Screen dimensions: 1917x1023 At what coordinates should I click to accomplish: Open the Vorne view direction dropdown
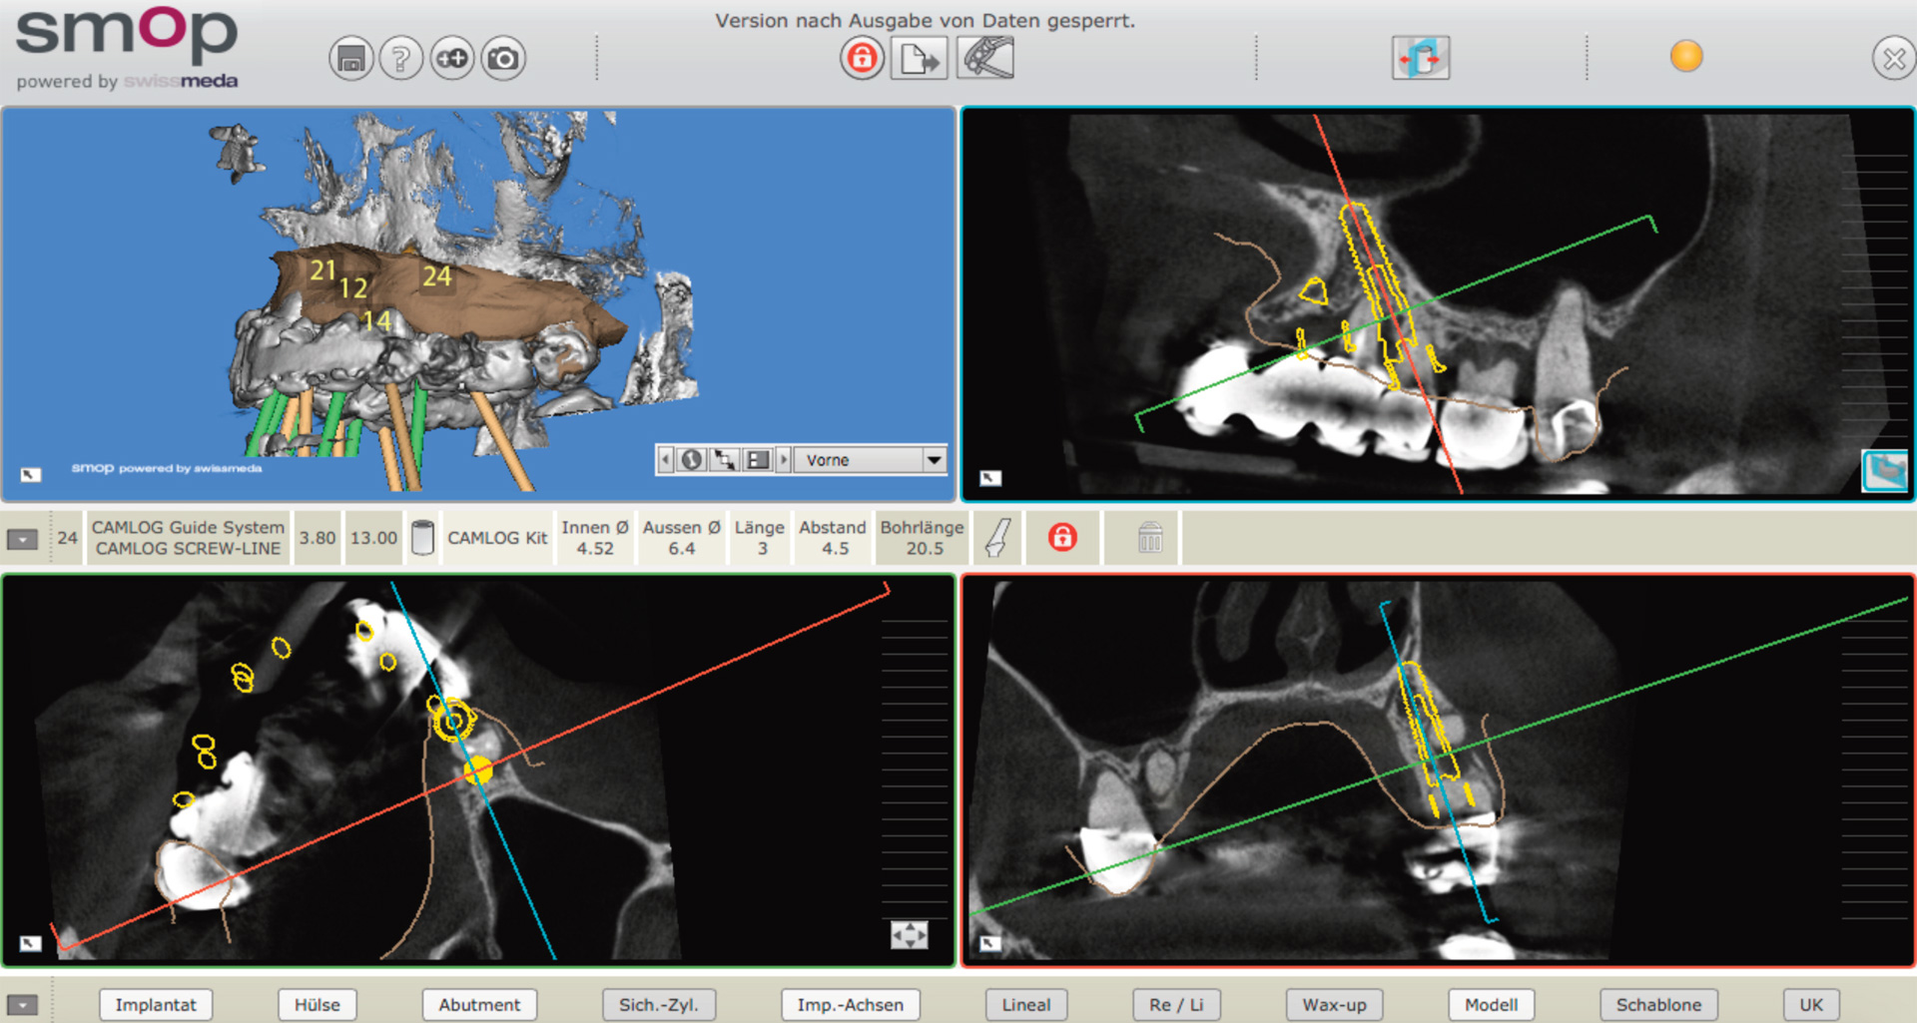(x=934, y=460)
